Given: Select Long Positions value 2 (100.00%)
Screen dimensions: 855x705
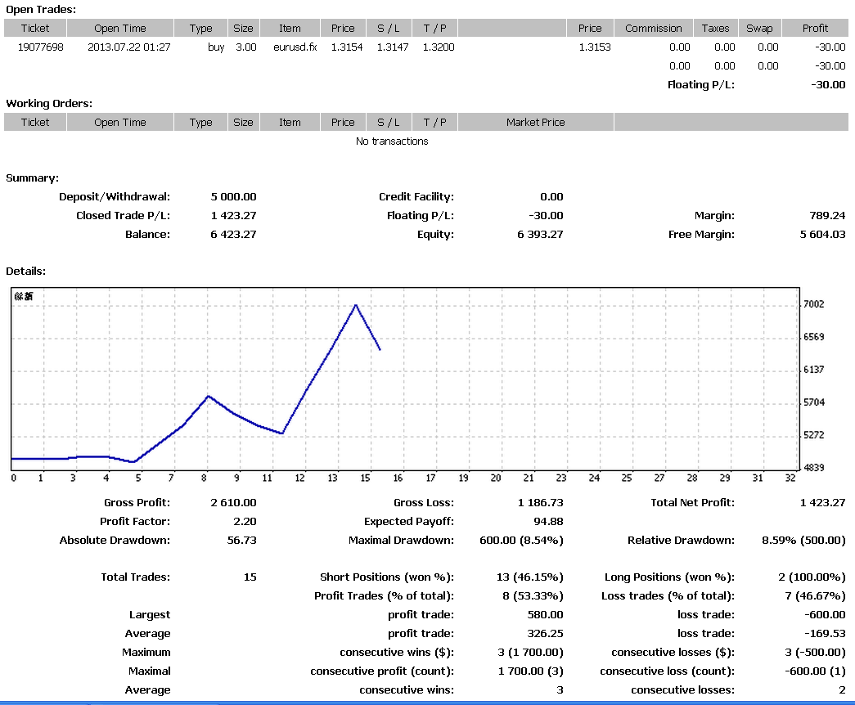Looking at the screenshot, I should 812,577.
